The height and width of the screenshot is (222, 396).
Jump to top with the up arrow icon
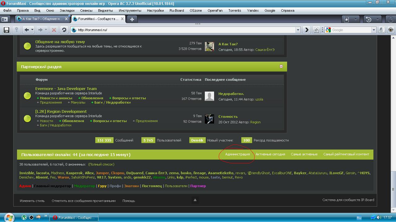coord(195,200)
